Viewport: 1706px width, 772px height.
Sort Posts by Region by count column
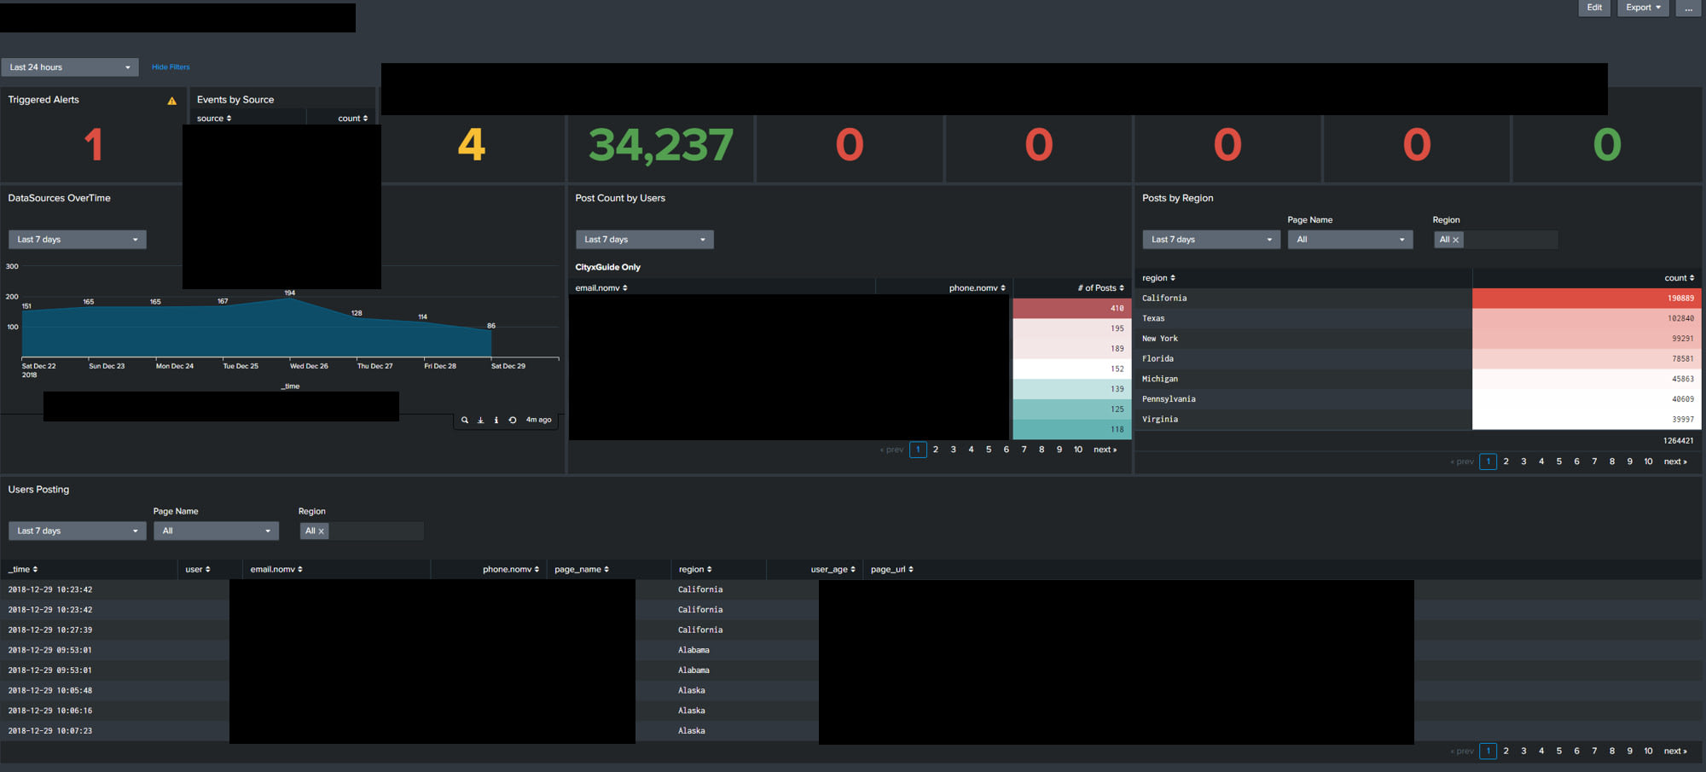click(x=1680, y=278)
